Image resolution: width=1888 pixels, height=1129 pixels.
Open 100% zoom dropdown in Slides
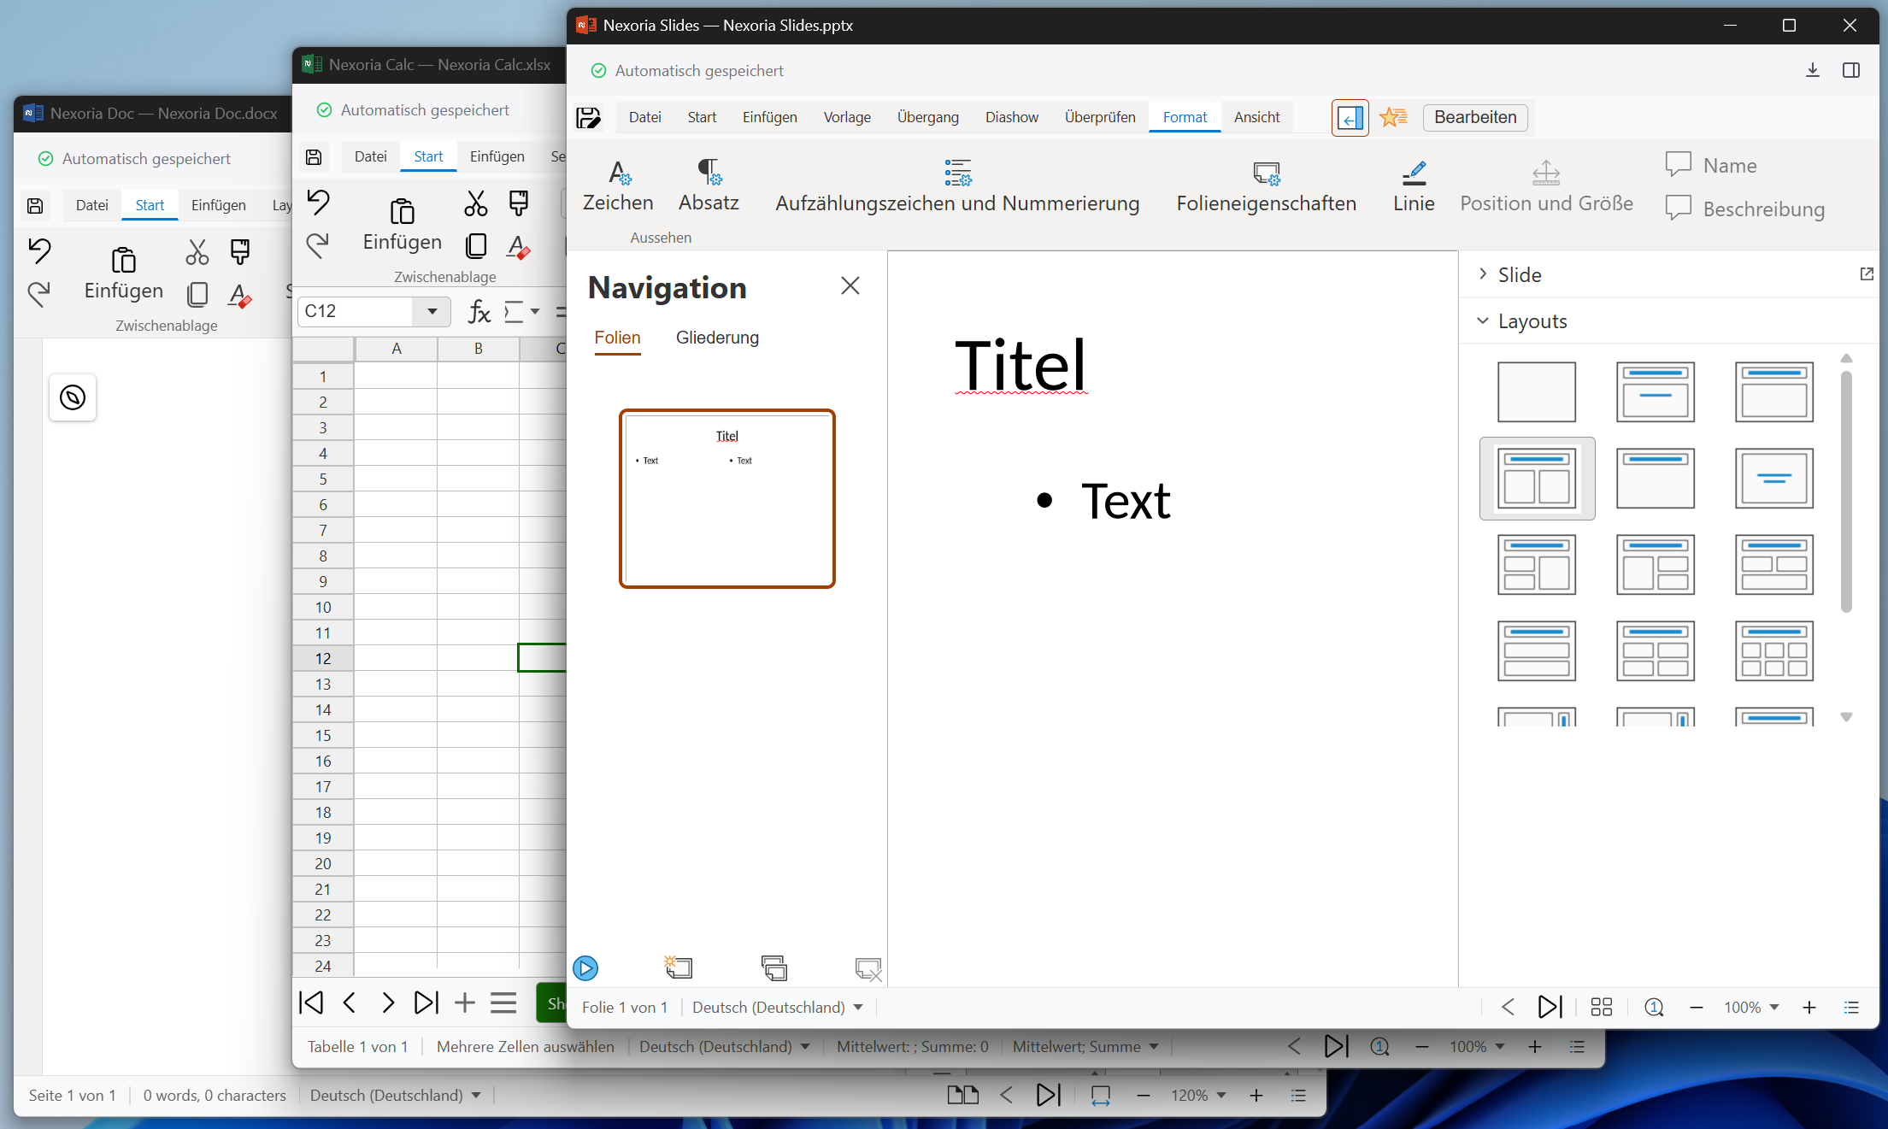[x=1750, y=1007]
